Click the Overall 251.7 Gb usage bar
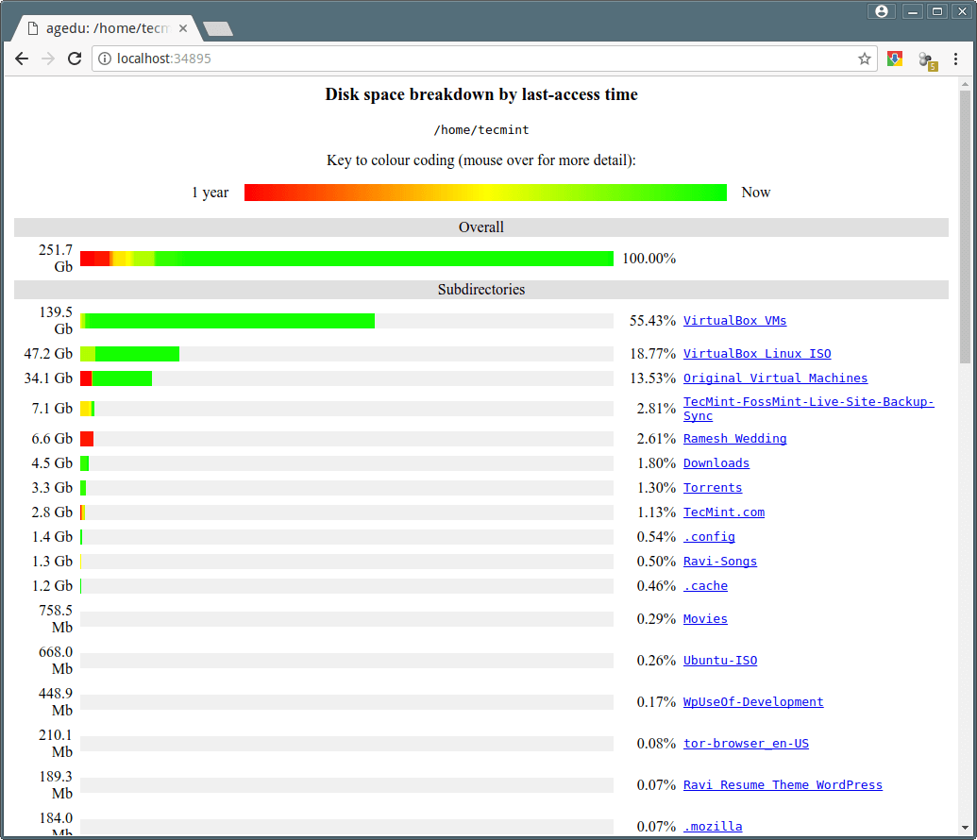 point(346,259)
